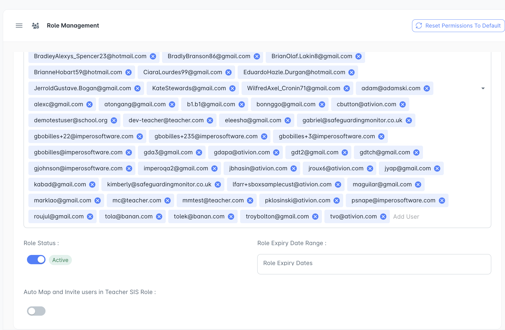This screenshot has width=505, height=330.
Task: Remove gdapa@ativion.com user
Action: (276, 153)
